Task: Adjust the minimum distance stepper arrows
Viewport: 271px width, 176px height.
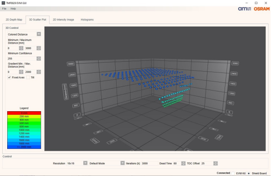Action: [x=21, y=48]
